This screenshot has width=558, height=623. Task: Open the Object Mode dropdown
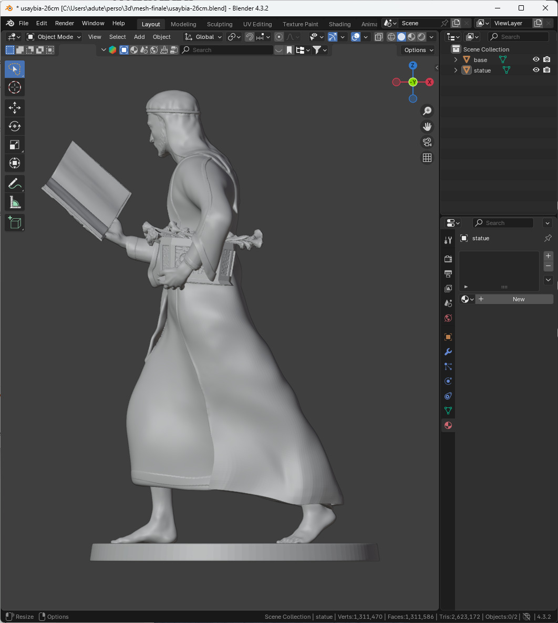[x=54, y=37]
